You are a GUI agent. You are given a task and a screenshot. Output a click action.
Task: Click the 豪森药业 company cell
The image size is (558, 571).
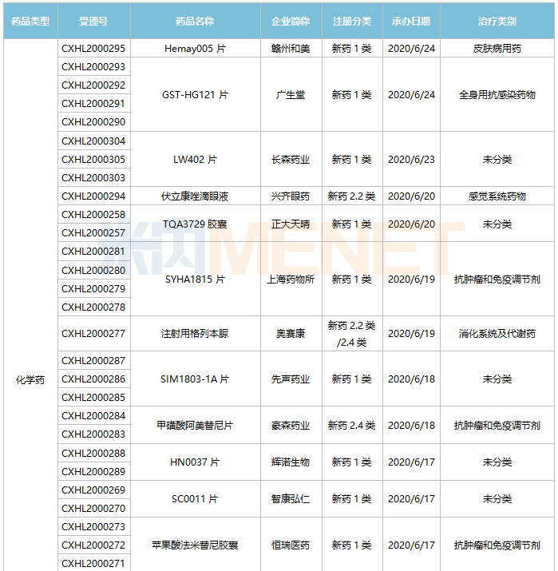pyautogui.click(x=291, y=426)
